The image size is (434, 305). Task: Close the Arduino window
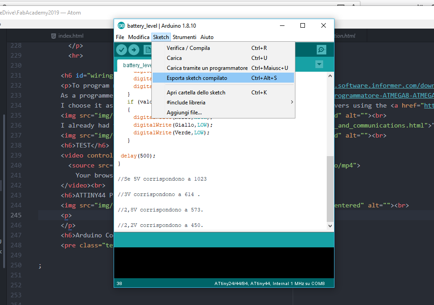[x=323, y=25]
